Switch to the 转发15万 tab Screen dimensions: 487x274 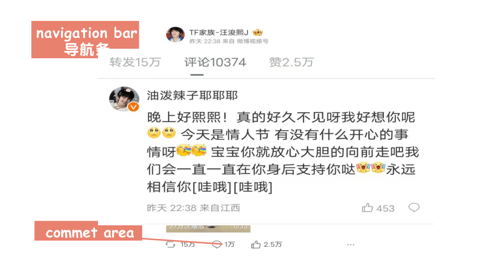coord(135,62)
